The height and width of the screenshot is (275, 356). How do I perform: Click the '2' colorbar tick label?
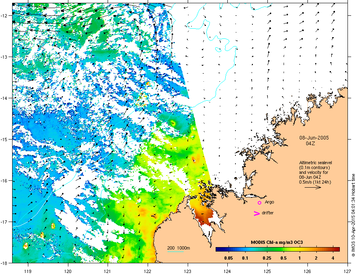click(316, 258)
